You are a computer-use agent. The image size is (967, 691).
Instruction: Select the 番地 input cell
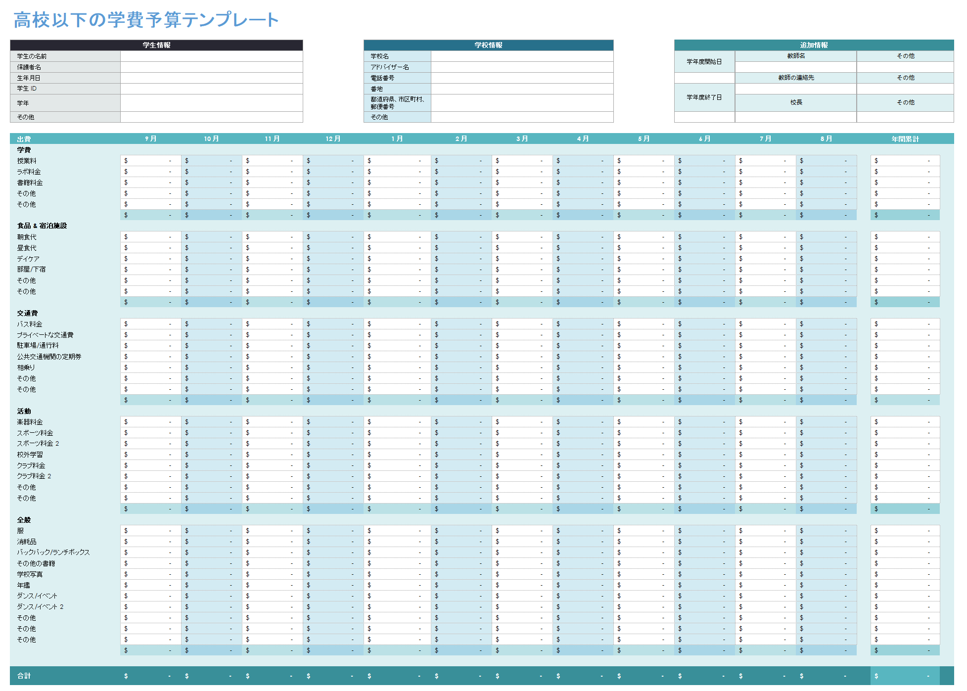(522, 89)
